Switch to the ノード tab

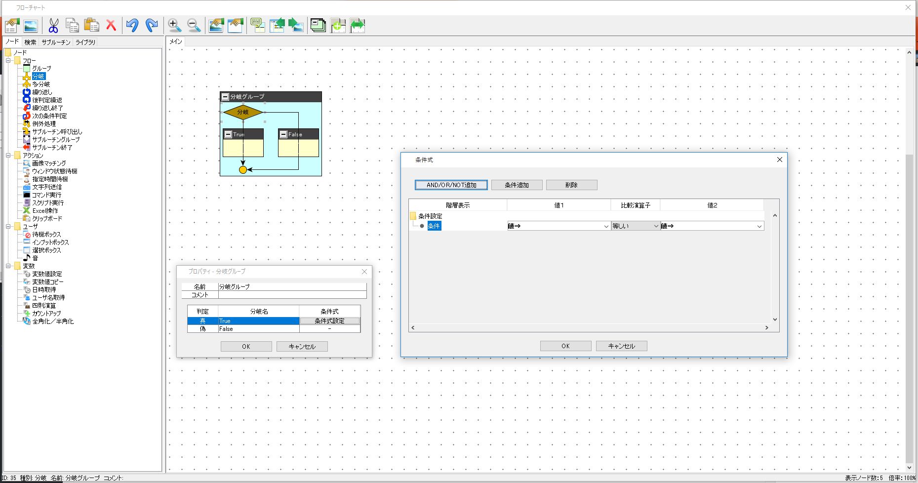click(12, 42)
